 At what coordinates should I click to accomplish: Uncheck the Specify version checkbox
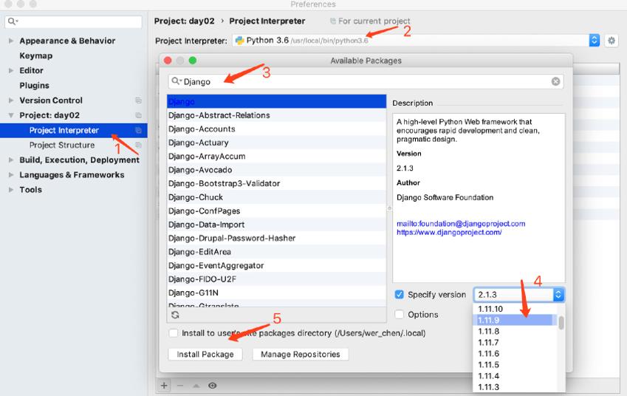click(400, 294)
